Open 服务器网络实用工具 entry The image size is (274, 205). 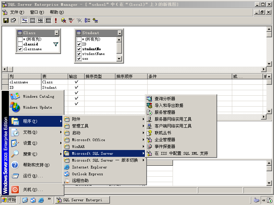tap(181, 119)
